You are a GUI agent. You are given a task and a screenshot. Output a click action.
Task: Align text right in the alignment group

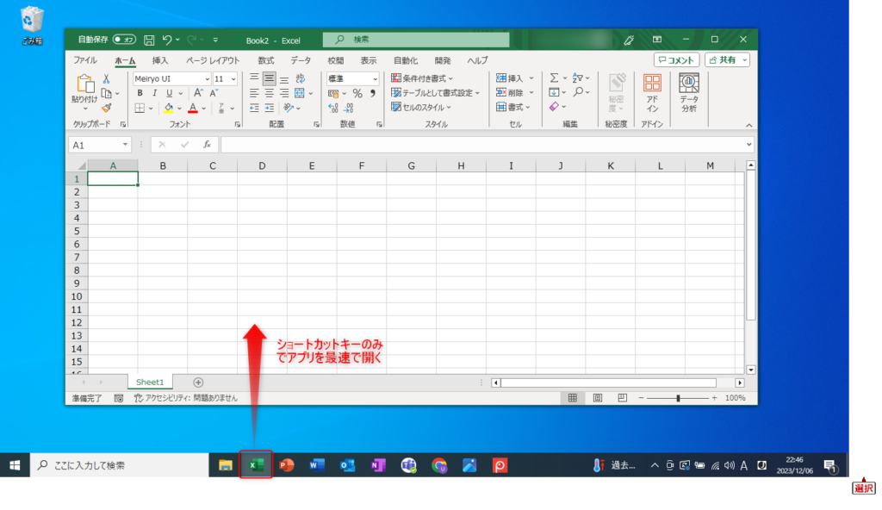(x=284, y=93)
